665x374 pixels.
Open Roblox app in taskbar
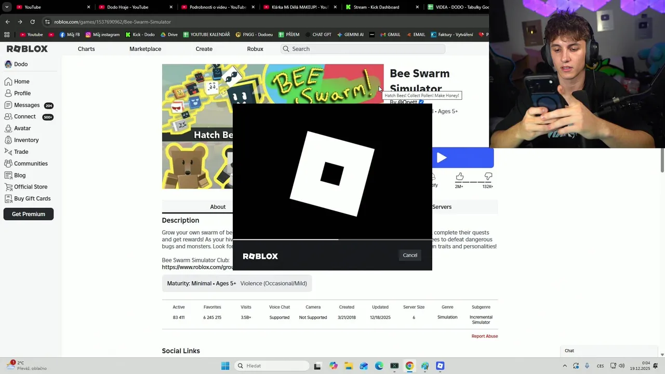pyautogui.click(x=440, y=366)
